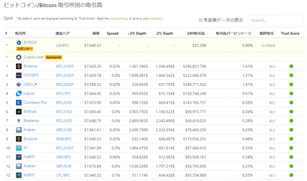The image size is (307, 181).
Task: Sort by the 24H取引高 column header
Action: (196, 33)
